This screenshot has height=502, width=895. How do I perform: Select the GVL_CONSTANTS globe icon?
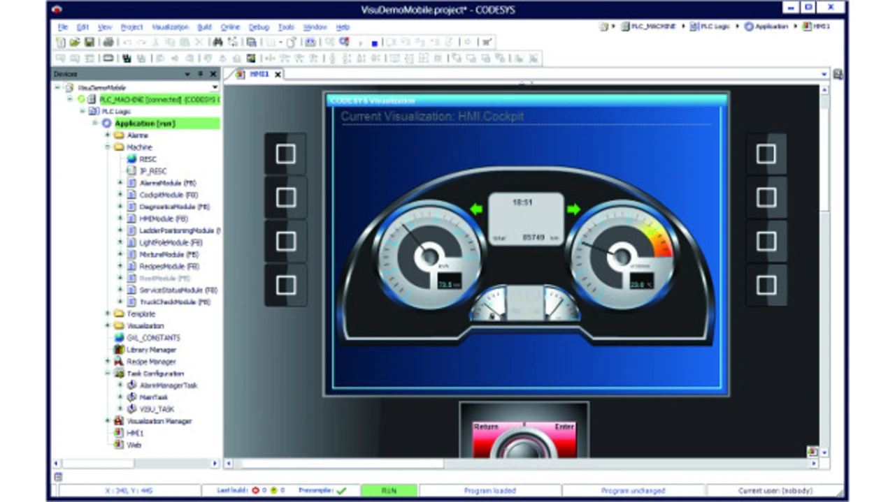coord(119,338)
